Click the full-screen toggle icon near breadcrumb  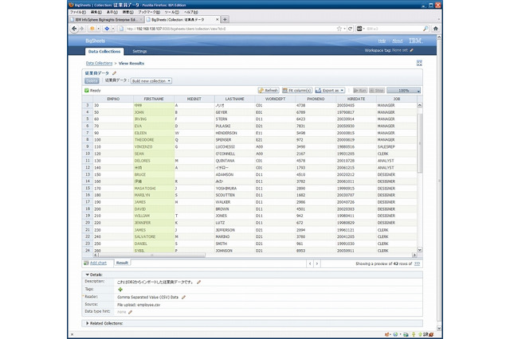[x=419, y=63]
